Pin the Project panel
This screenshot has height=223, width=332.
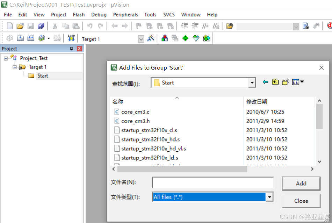pos(71,49)
